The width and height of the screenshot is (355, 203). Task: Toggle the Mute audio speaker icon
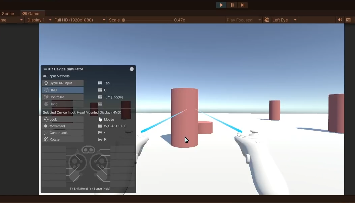[340, 20]
